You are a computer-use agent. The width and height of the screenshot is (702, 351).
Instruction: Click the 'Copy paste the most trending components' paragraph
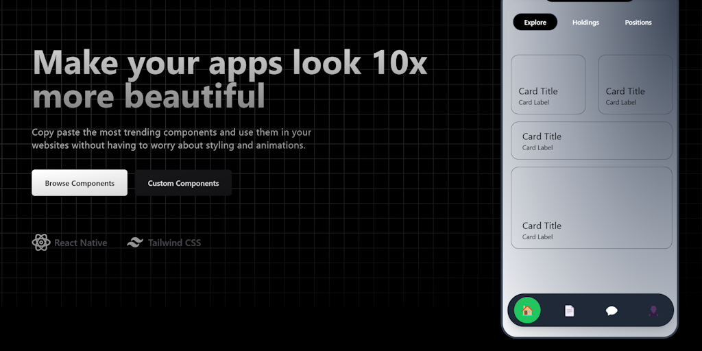click(171, 138)
